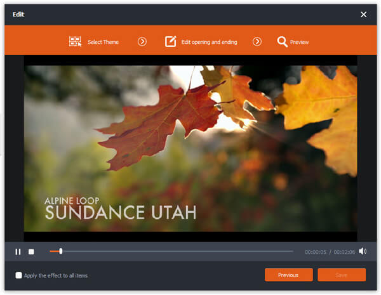Click the arrow right after Select Theme
This screenshot has width=381, height=295.
pos(142,42)
